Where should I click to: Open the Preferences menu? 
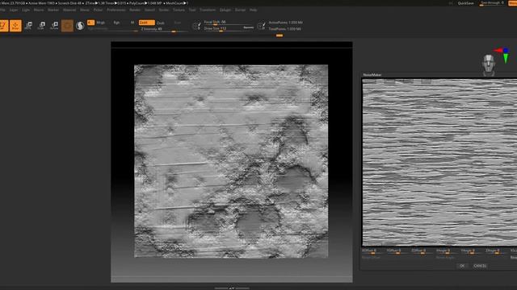point(116,10)
